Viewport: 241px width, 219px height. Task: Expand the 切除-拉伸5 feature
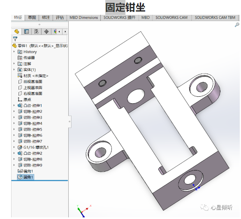[x=14, y=129]
